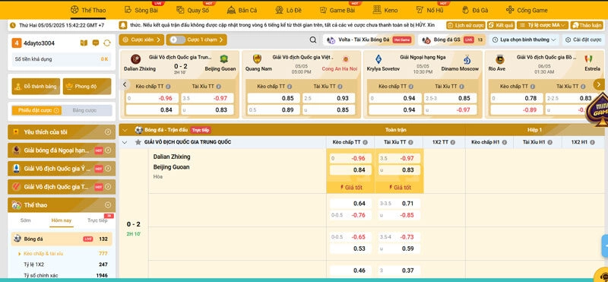Viewport: 608px width, 282px height.
Task: Click the notification bell icon
Action: (123, 25)
